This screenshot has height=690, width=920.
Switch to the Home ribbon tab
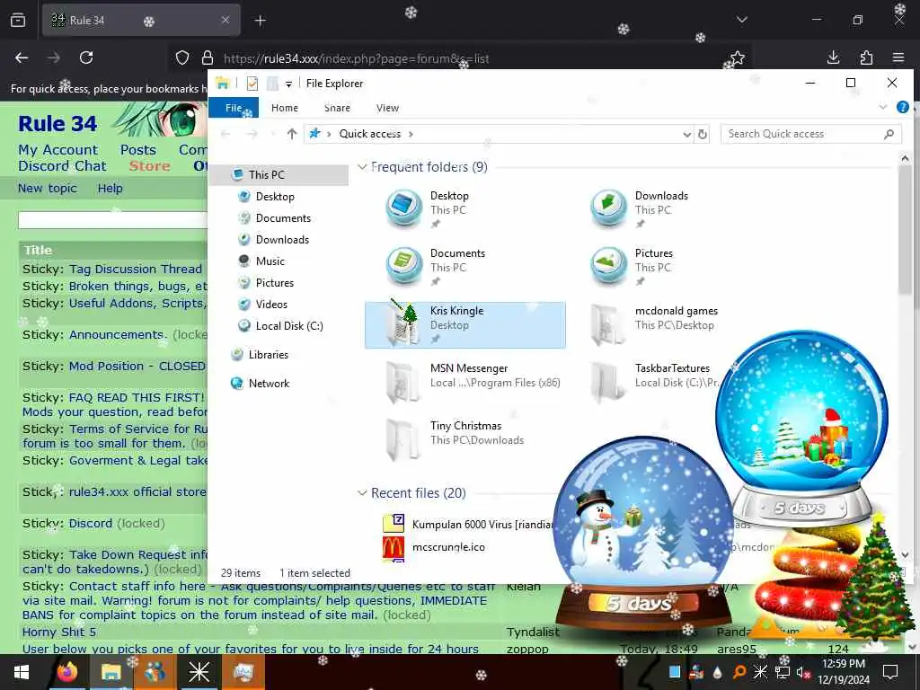click(x=285, y=108)
